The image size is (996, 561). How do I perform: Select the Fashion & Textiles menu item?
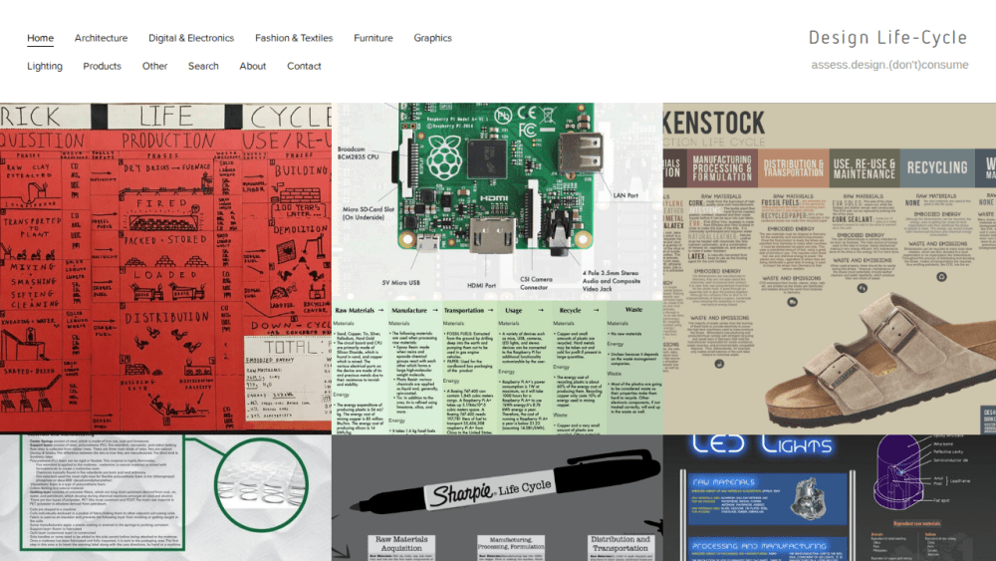click(x=294, y=38)
